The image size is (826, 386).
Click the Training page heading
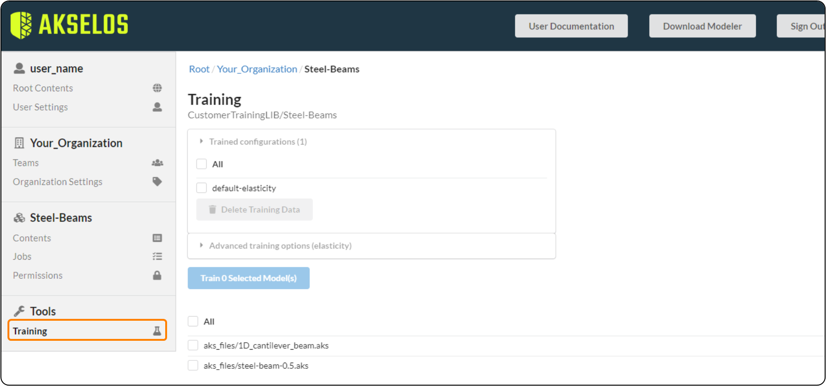(x=215, y=100)
